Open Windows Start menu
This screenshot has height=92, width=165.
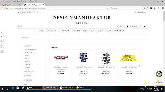2,89
